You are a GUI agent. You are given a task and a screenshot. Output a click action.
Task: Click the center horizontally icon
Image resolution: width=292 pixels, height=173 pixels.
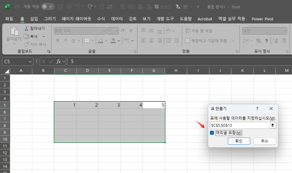pyautogui.click(x=151, y=41)
